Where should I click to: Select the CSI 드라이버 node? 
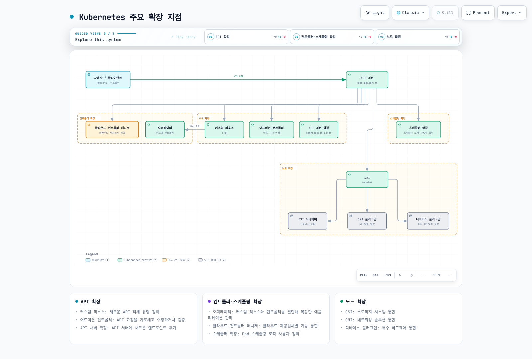click(x=308, y=221)
